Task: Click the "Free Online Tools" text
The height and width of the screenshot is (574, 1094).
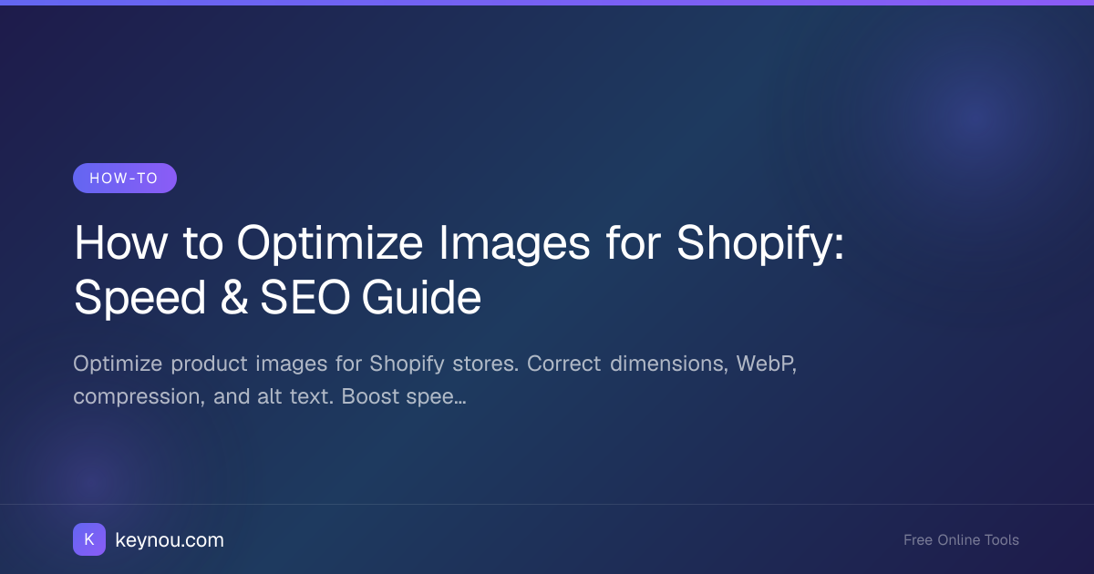Action: (x=961, y=540)
